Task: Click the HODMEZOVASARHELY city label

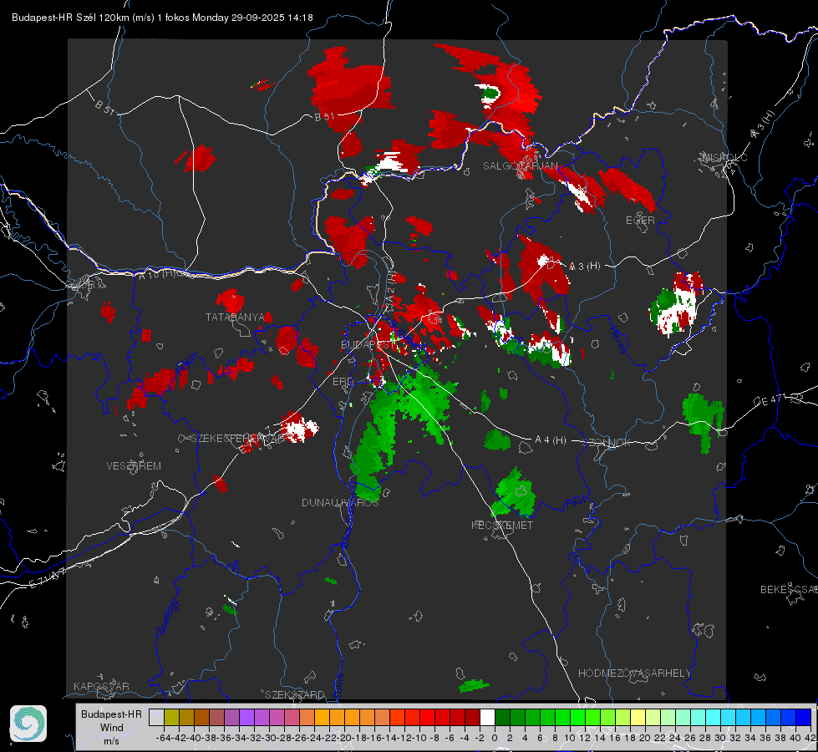Action: click(x=634, y=673)
